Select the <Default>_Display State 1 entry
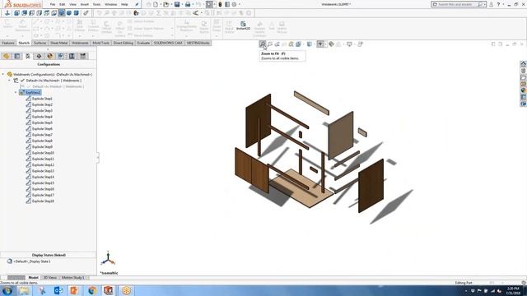Screen dimensions: 527x296 click(x=32, y=261)
